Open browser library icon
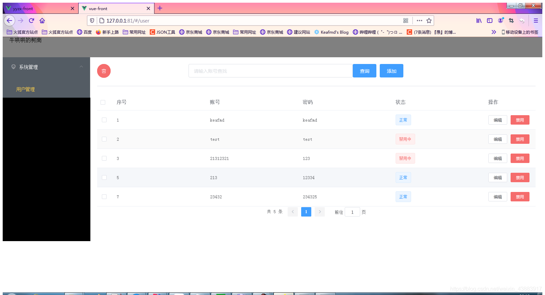 pyautogui.click(x=479, y=21)
